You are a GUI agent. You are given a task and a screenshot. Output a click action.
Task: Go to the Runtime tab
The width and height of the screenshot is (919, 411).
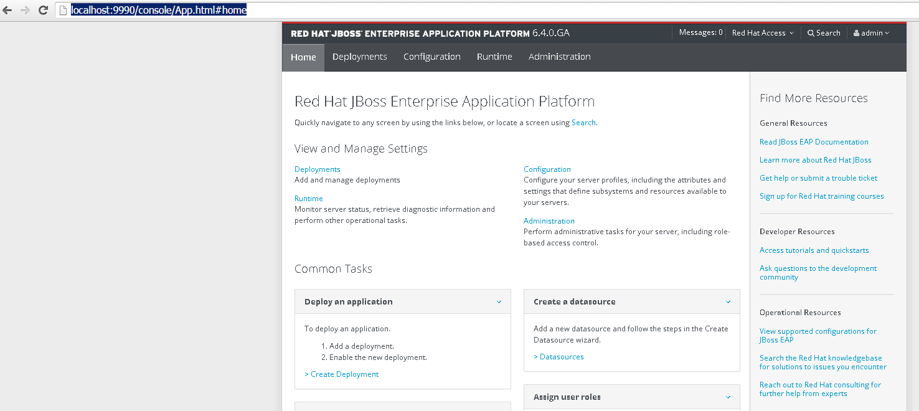point(494,57)
